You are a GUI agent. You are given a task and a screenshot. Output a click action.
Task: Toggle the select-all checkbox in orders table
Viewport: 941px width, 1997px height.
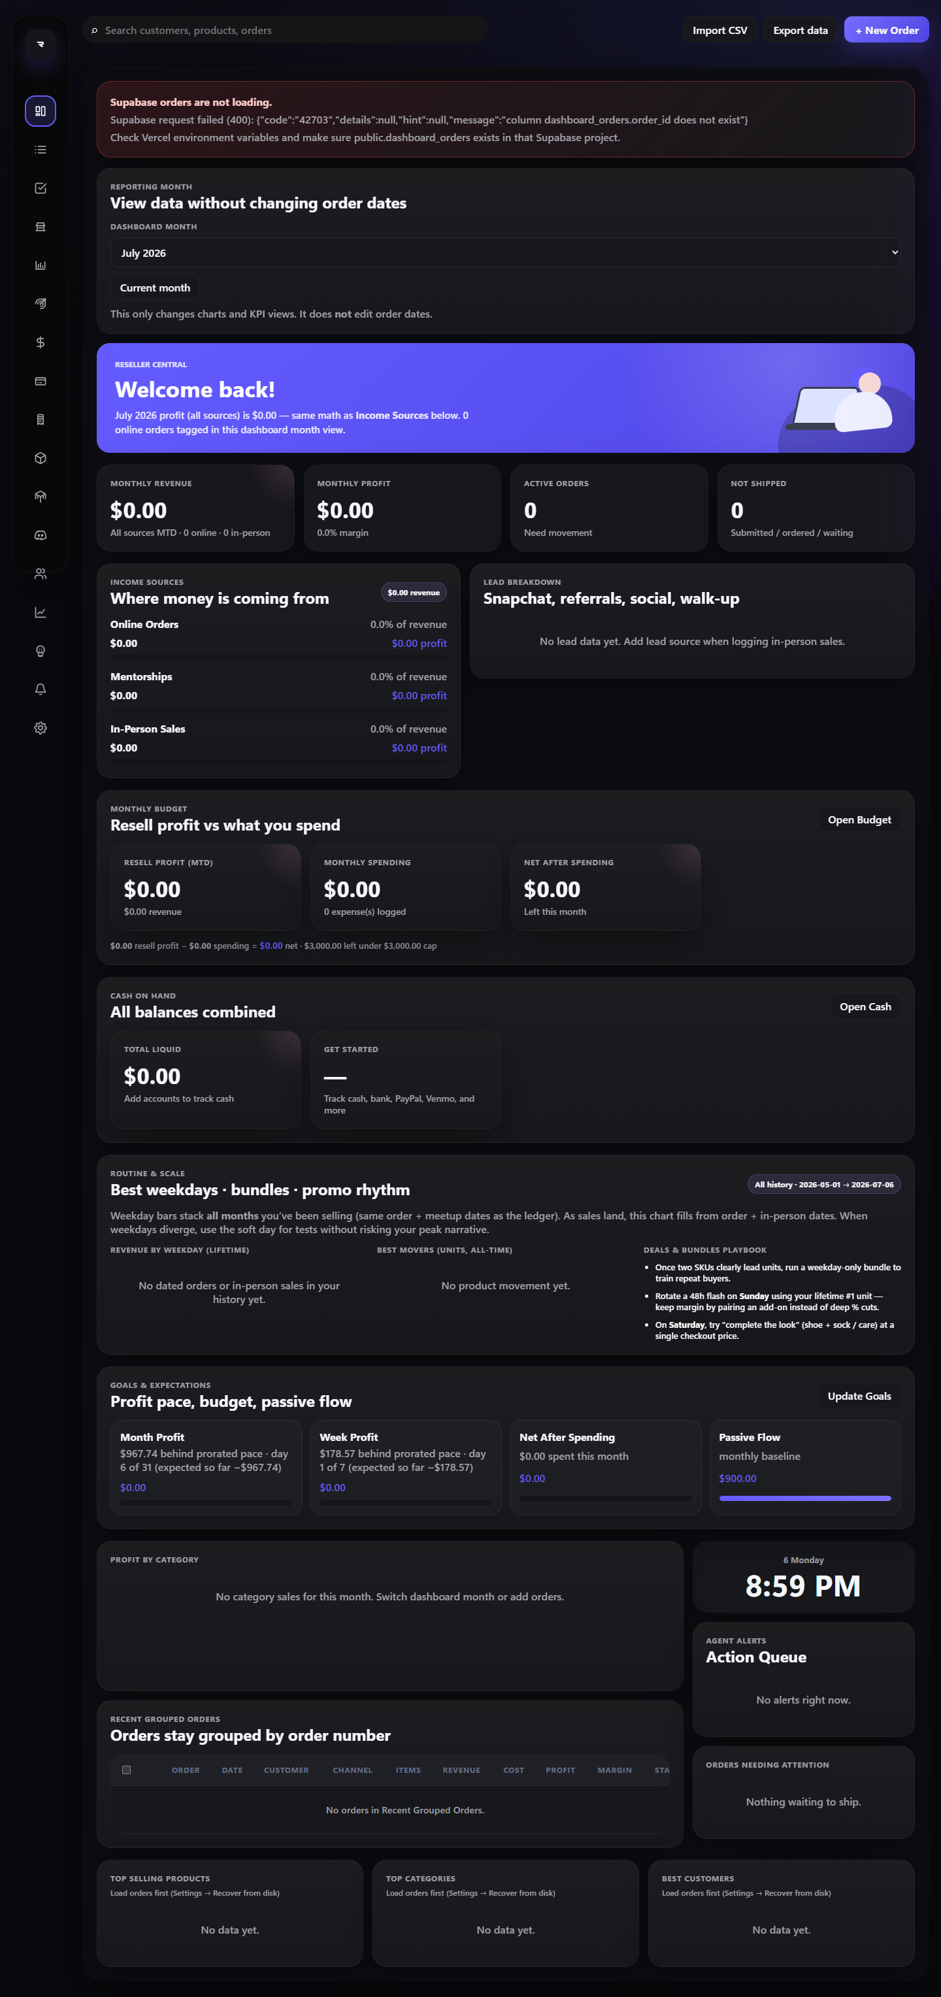click(x=126, y=1770)
